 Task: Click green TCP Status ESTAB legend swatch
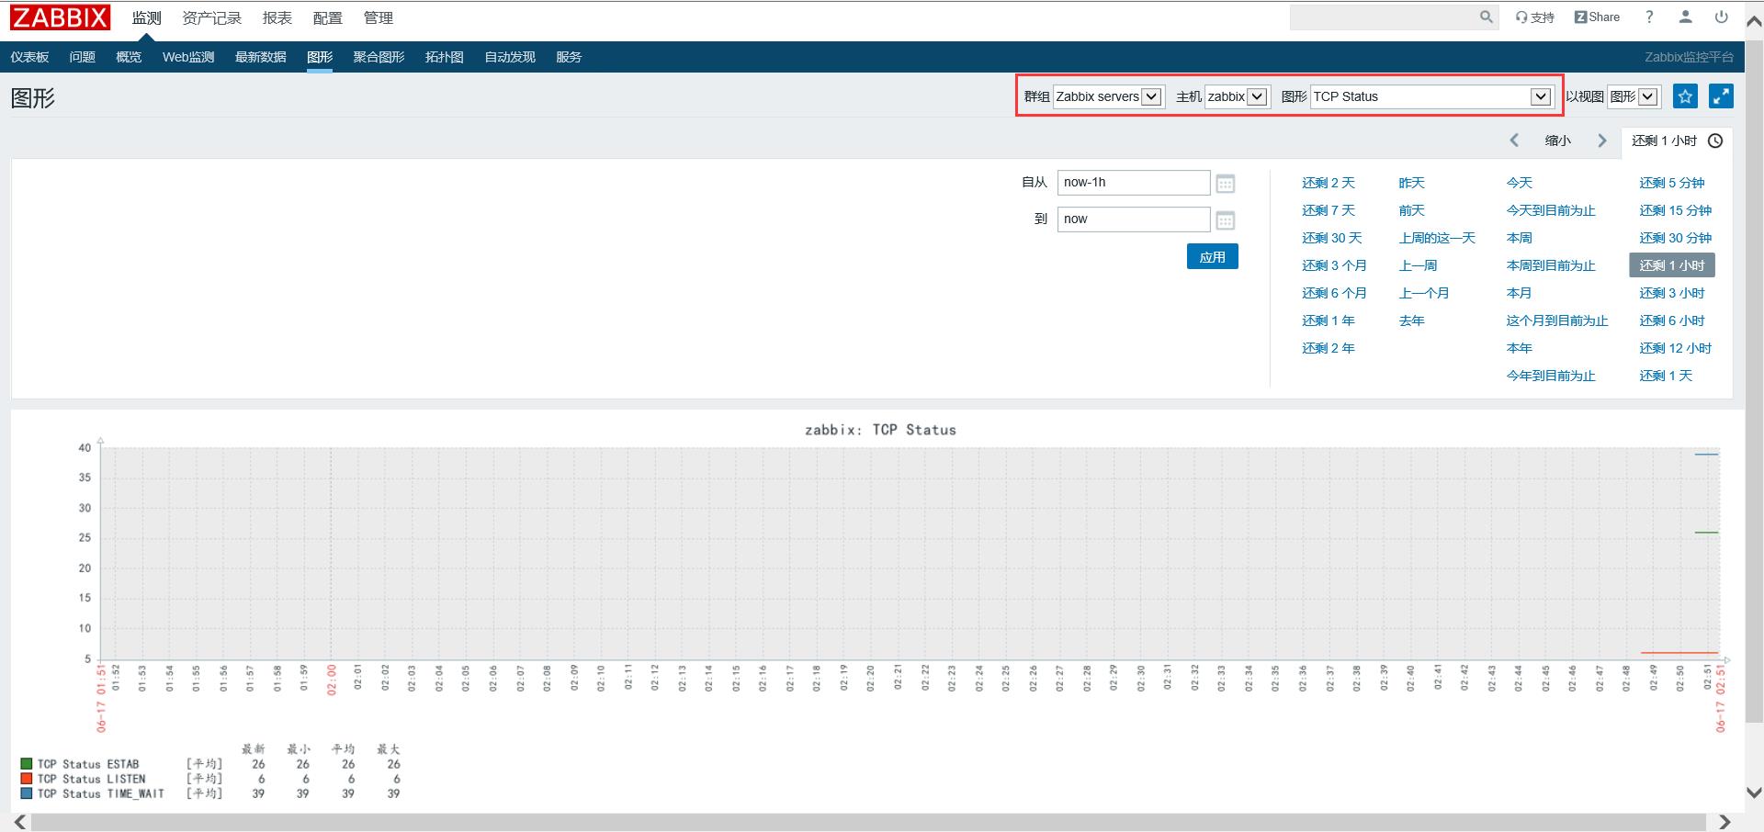tap(27, 763)
